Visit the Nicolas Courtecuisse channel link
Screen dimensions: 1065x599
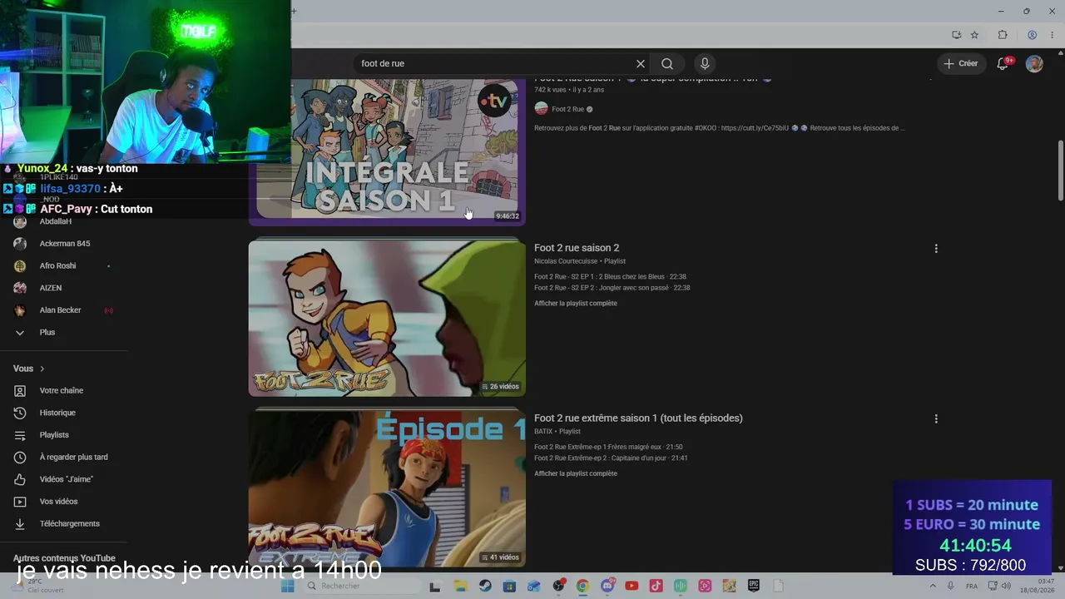(567, 261)
